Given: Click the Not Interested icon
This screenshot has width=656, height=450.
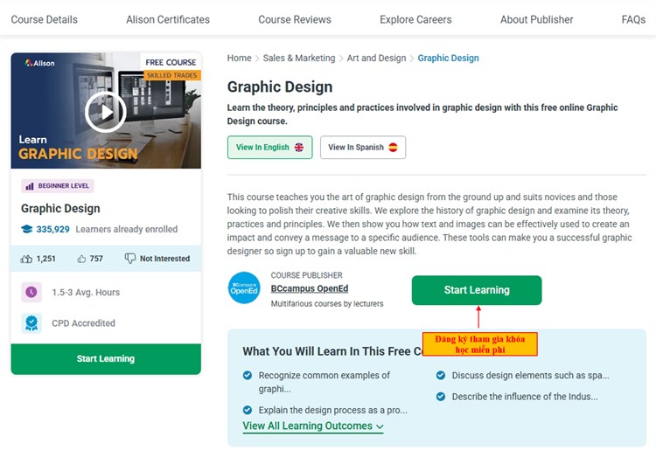Looking at the screenshot, I should [130, 259].
